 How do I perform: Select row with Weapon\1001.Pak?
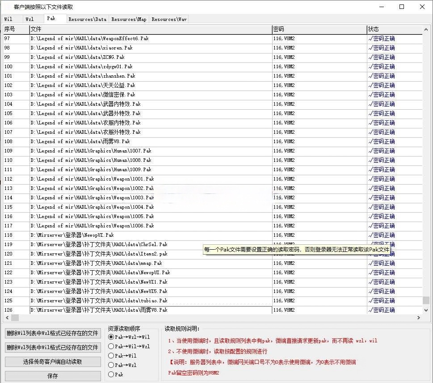click(x=213, y=179)
